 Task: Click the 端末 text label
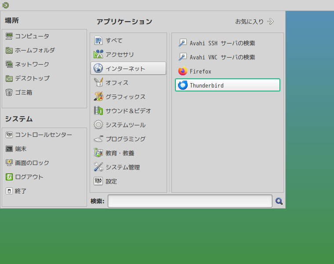click(21, 149)
